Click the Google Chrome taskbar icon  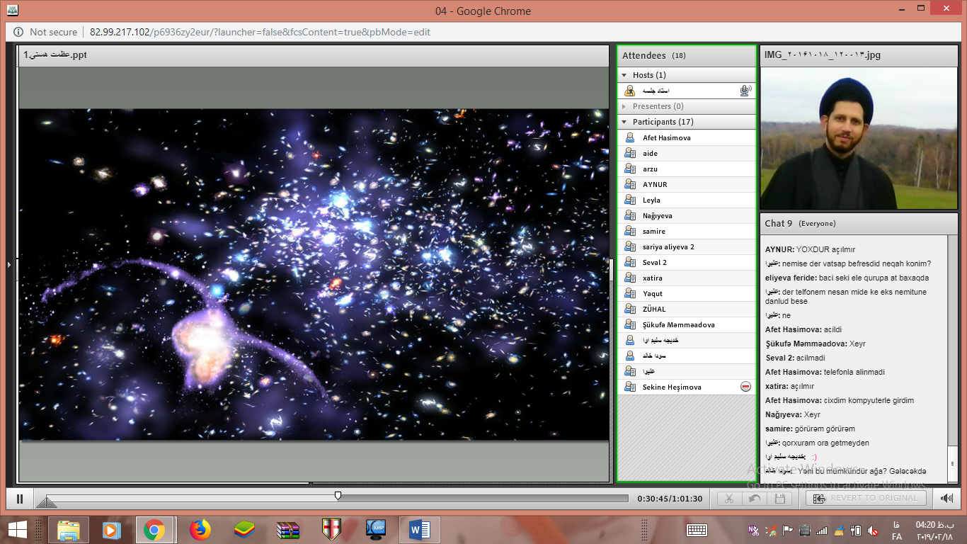tap(154, 529)
